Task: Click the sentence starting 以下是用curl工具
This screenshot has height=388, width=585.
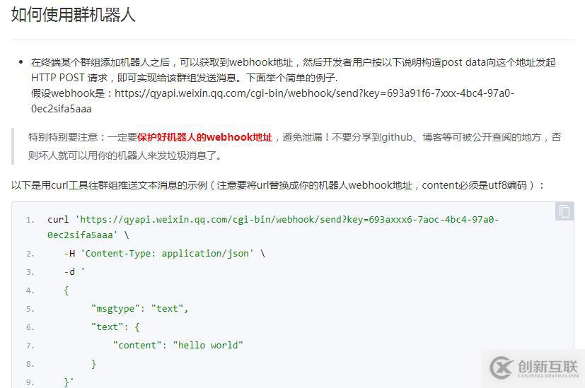Action: click(277, 185)
